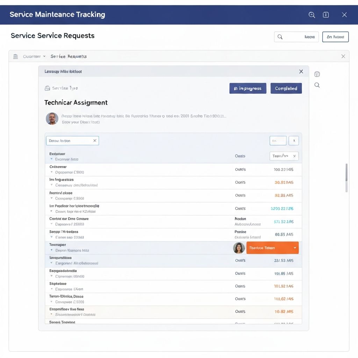Click the alert icon in the blue header

coord(326,15)
